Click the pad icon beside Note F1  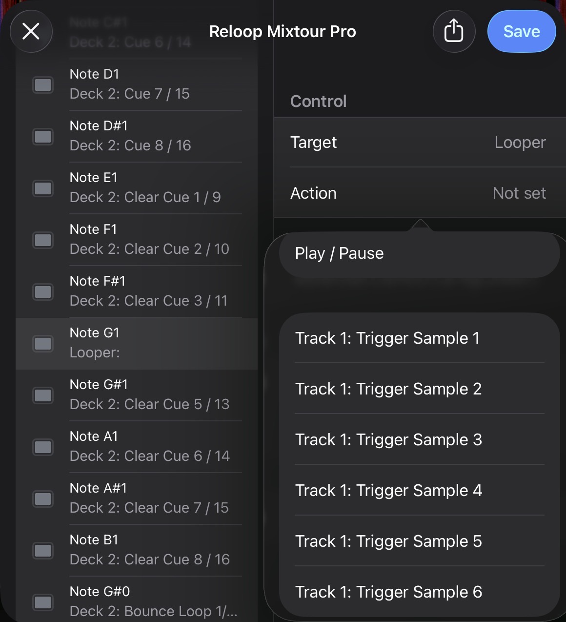[43, 240]
